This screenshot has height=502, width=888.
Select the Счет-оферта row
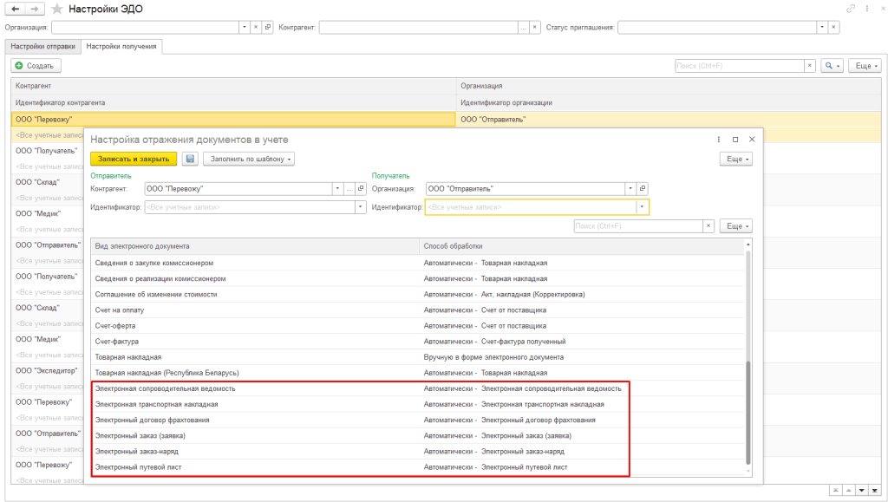418,325
